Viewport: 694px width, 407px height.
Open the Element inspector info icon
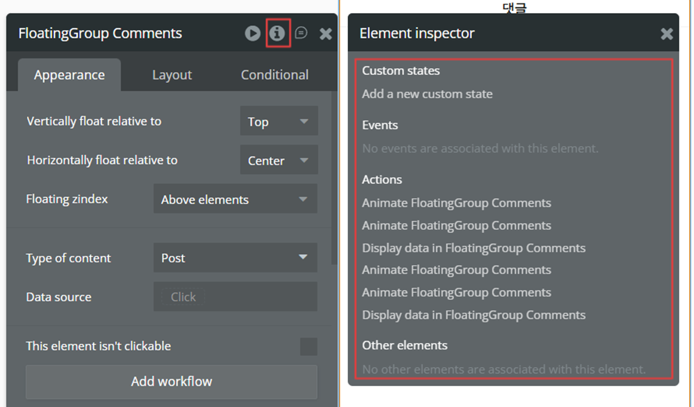coord(277,33)
